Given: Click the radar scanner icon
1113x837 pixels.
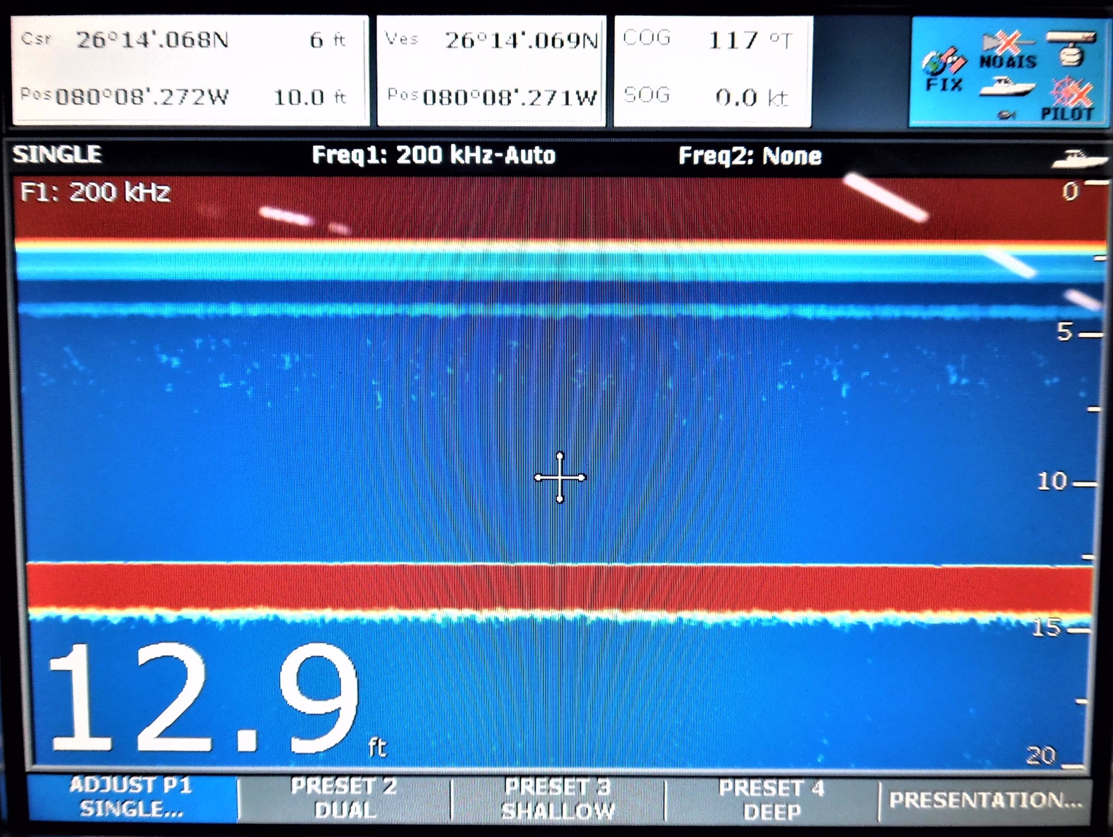Looking at the screenshot, I should point(1071,48).
